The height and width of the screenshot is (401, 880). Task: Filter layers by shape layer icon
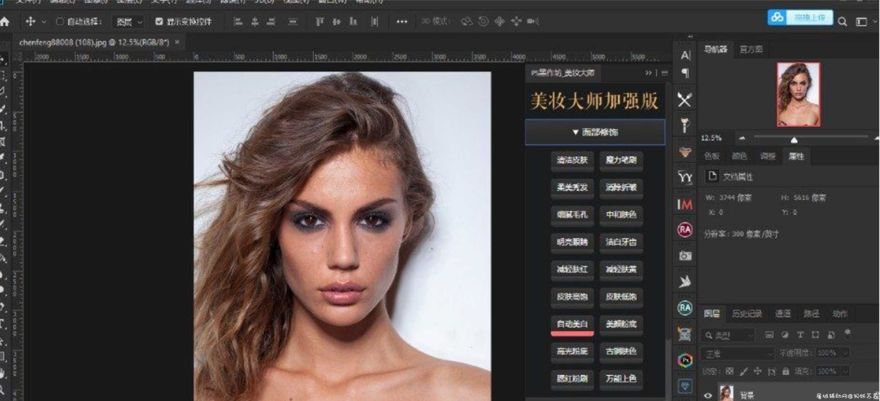click(x=815, y=335)
